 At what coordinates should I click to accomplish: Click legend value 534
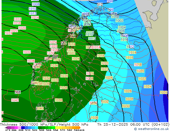[42, 130]
